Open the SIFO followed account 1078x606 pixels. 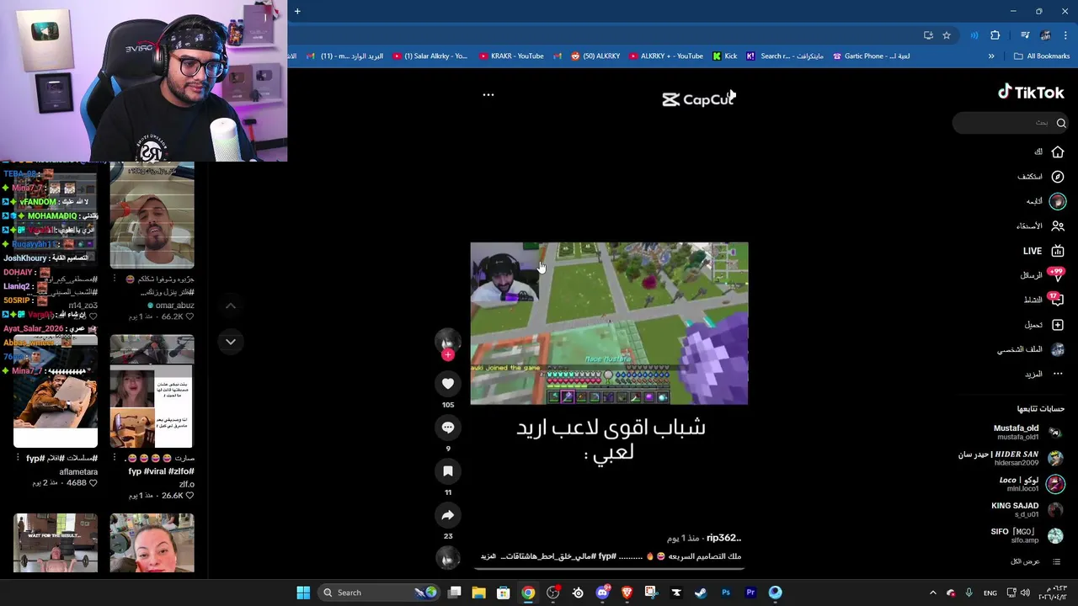(x=1027, y=535)
